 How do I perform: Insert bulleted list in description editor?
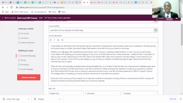[x=62, y=40]
